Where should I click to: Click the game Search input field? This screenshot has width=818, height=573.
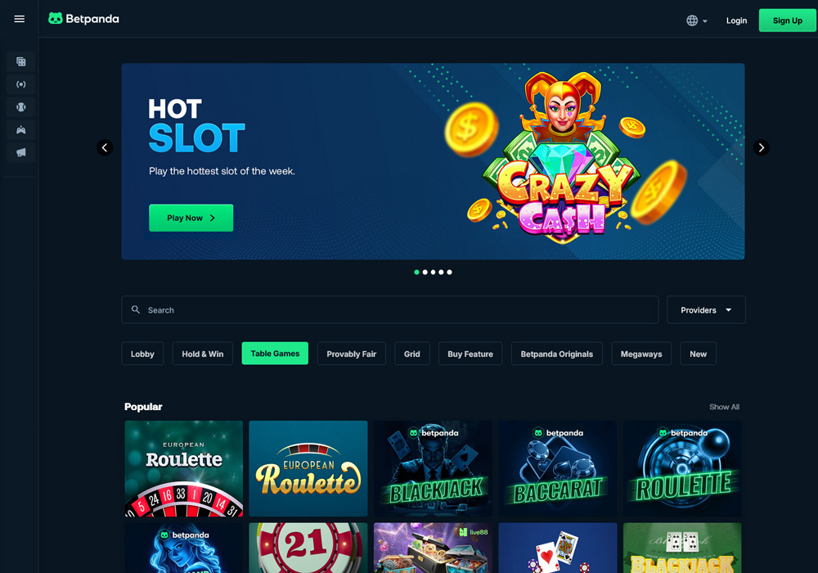(x=389, y=310)
